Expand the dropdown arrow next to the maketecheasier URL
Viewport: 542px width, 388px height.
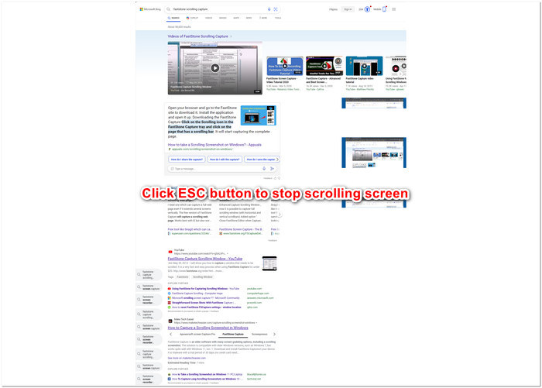pos(256,323)
